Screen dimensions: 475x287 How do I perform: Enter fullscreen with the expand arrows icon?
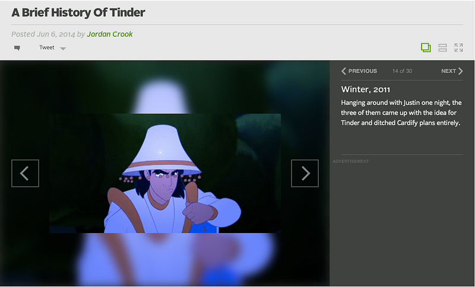(458, 47)
